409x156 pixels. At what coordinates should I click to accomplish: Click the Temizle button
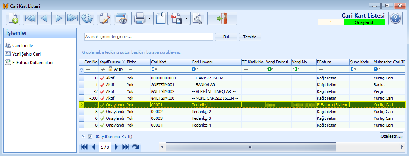[x=250, y=37]
